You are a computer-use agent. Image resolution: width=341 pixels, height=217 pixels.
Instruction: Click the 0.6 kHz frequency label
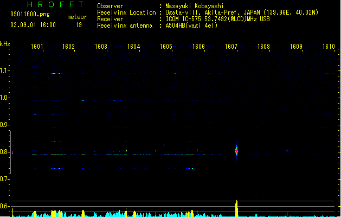point(4,206)
